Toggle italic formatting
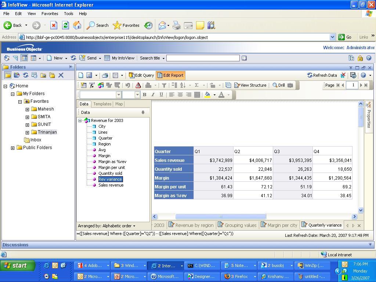376x282 pixels. (153, 94)
